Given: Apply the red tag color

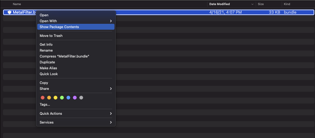Looking at the screenshot, I should (43, 98).
